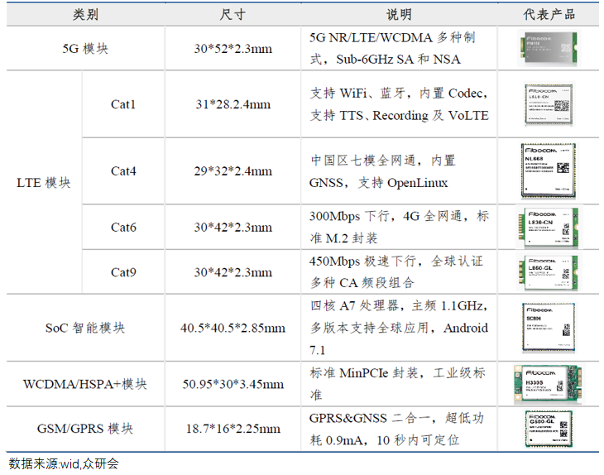Viewport: 604px width, 475px height.
Task: Select the SoC 智能模块 category cell
Action: pyautogui.click(x=85, y=328)
